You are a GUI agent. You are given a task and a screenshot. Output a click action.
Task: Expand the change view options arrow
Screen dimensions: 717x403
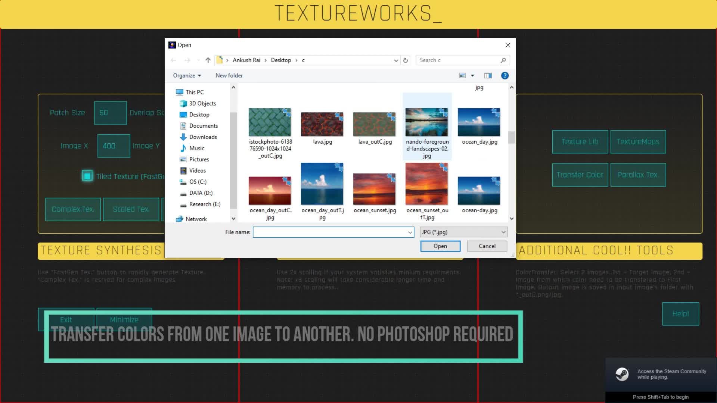[x=472, y=75]
